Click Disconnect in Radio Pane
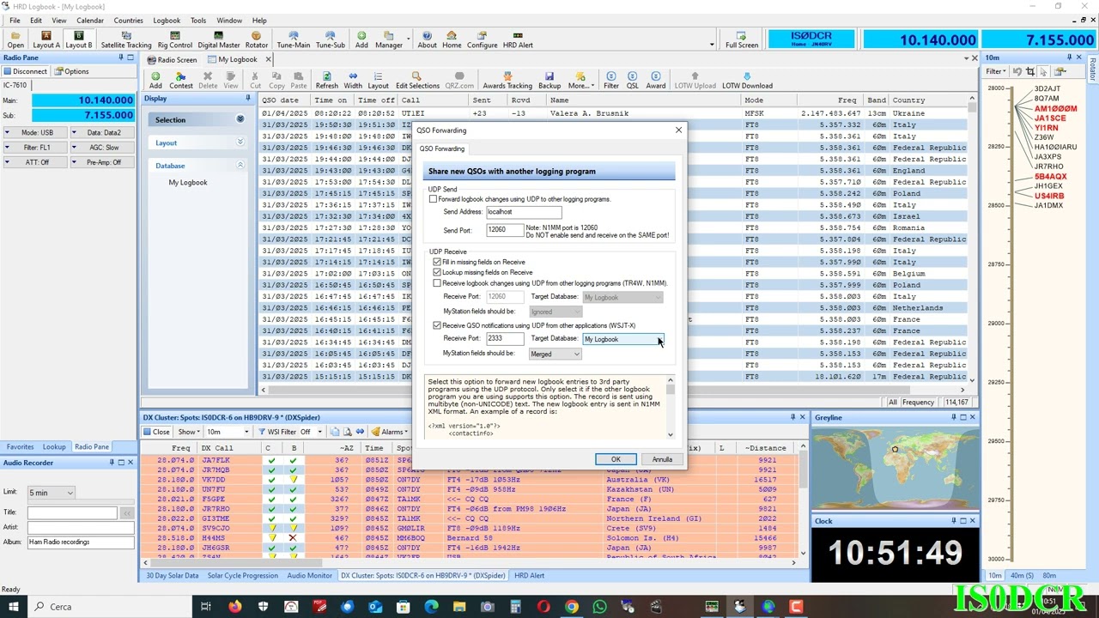 (25, 71)
